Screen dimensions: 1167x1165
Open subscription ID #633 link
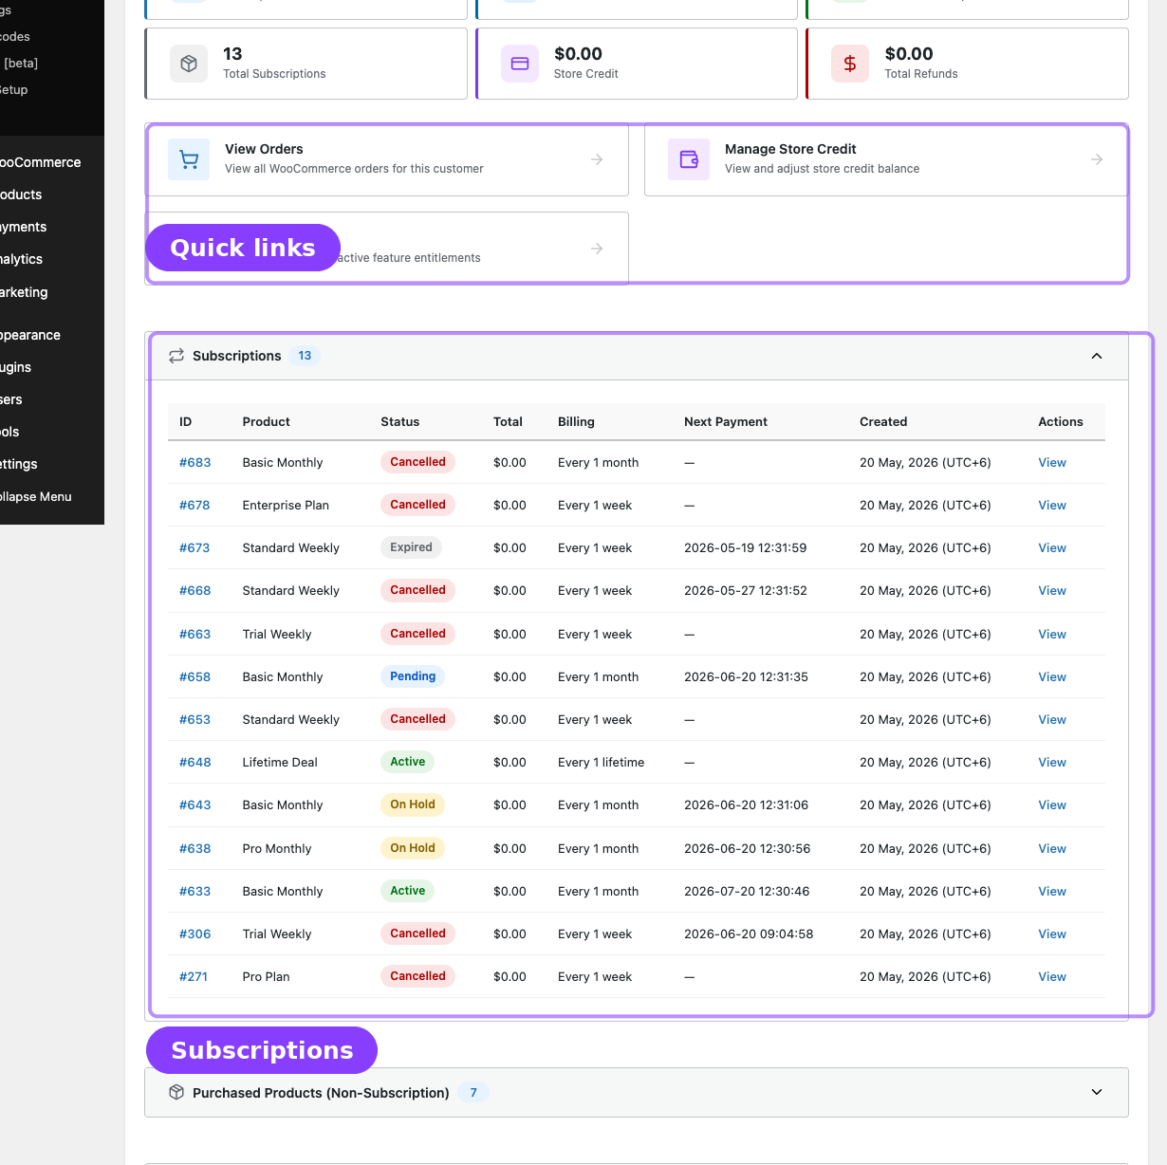coord(195,891)
